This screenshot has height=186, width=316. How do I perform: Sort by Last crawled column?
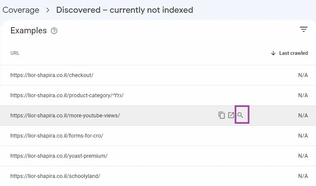(x=293, y=53)
